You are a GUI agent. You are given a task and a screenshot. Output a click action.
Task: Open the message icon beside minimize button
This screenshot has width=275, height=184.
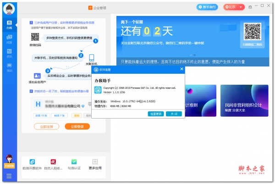(x=250, y=7)
